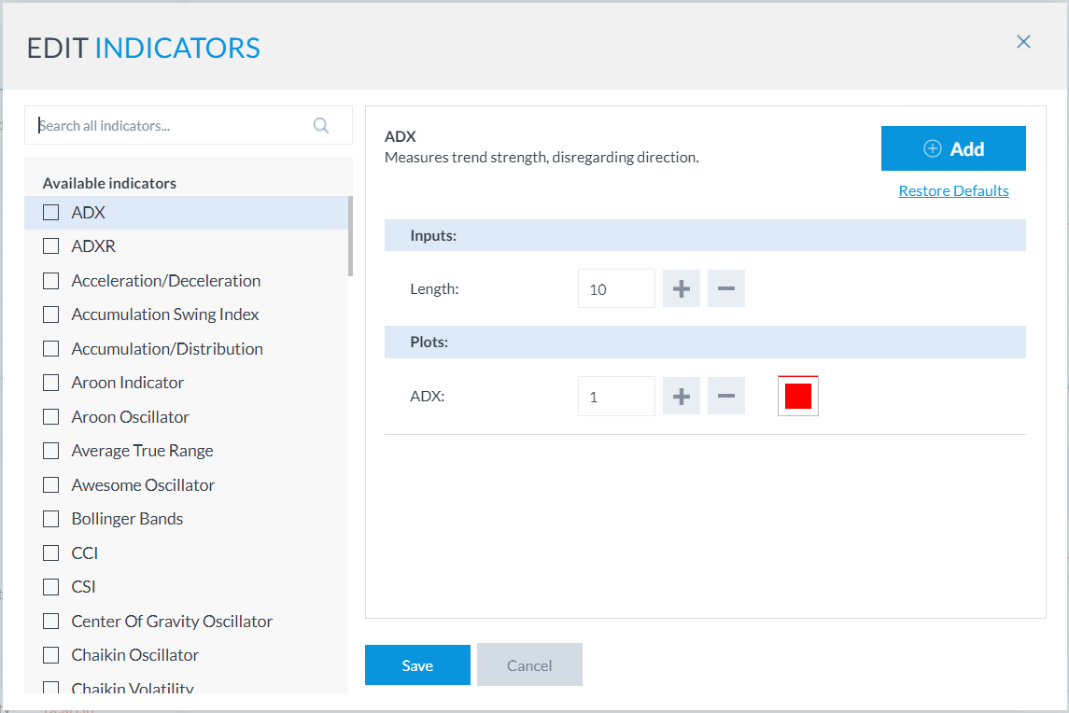Decrease ADX plot width with minus

pyautogui.click(x=725, y=397)
